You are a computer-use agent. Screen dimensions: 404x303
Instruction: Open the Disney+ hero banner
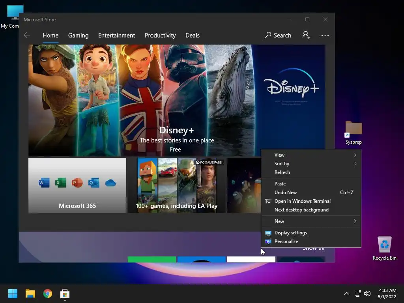pos(176,100)
